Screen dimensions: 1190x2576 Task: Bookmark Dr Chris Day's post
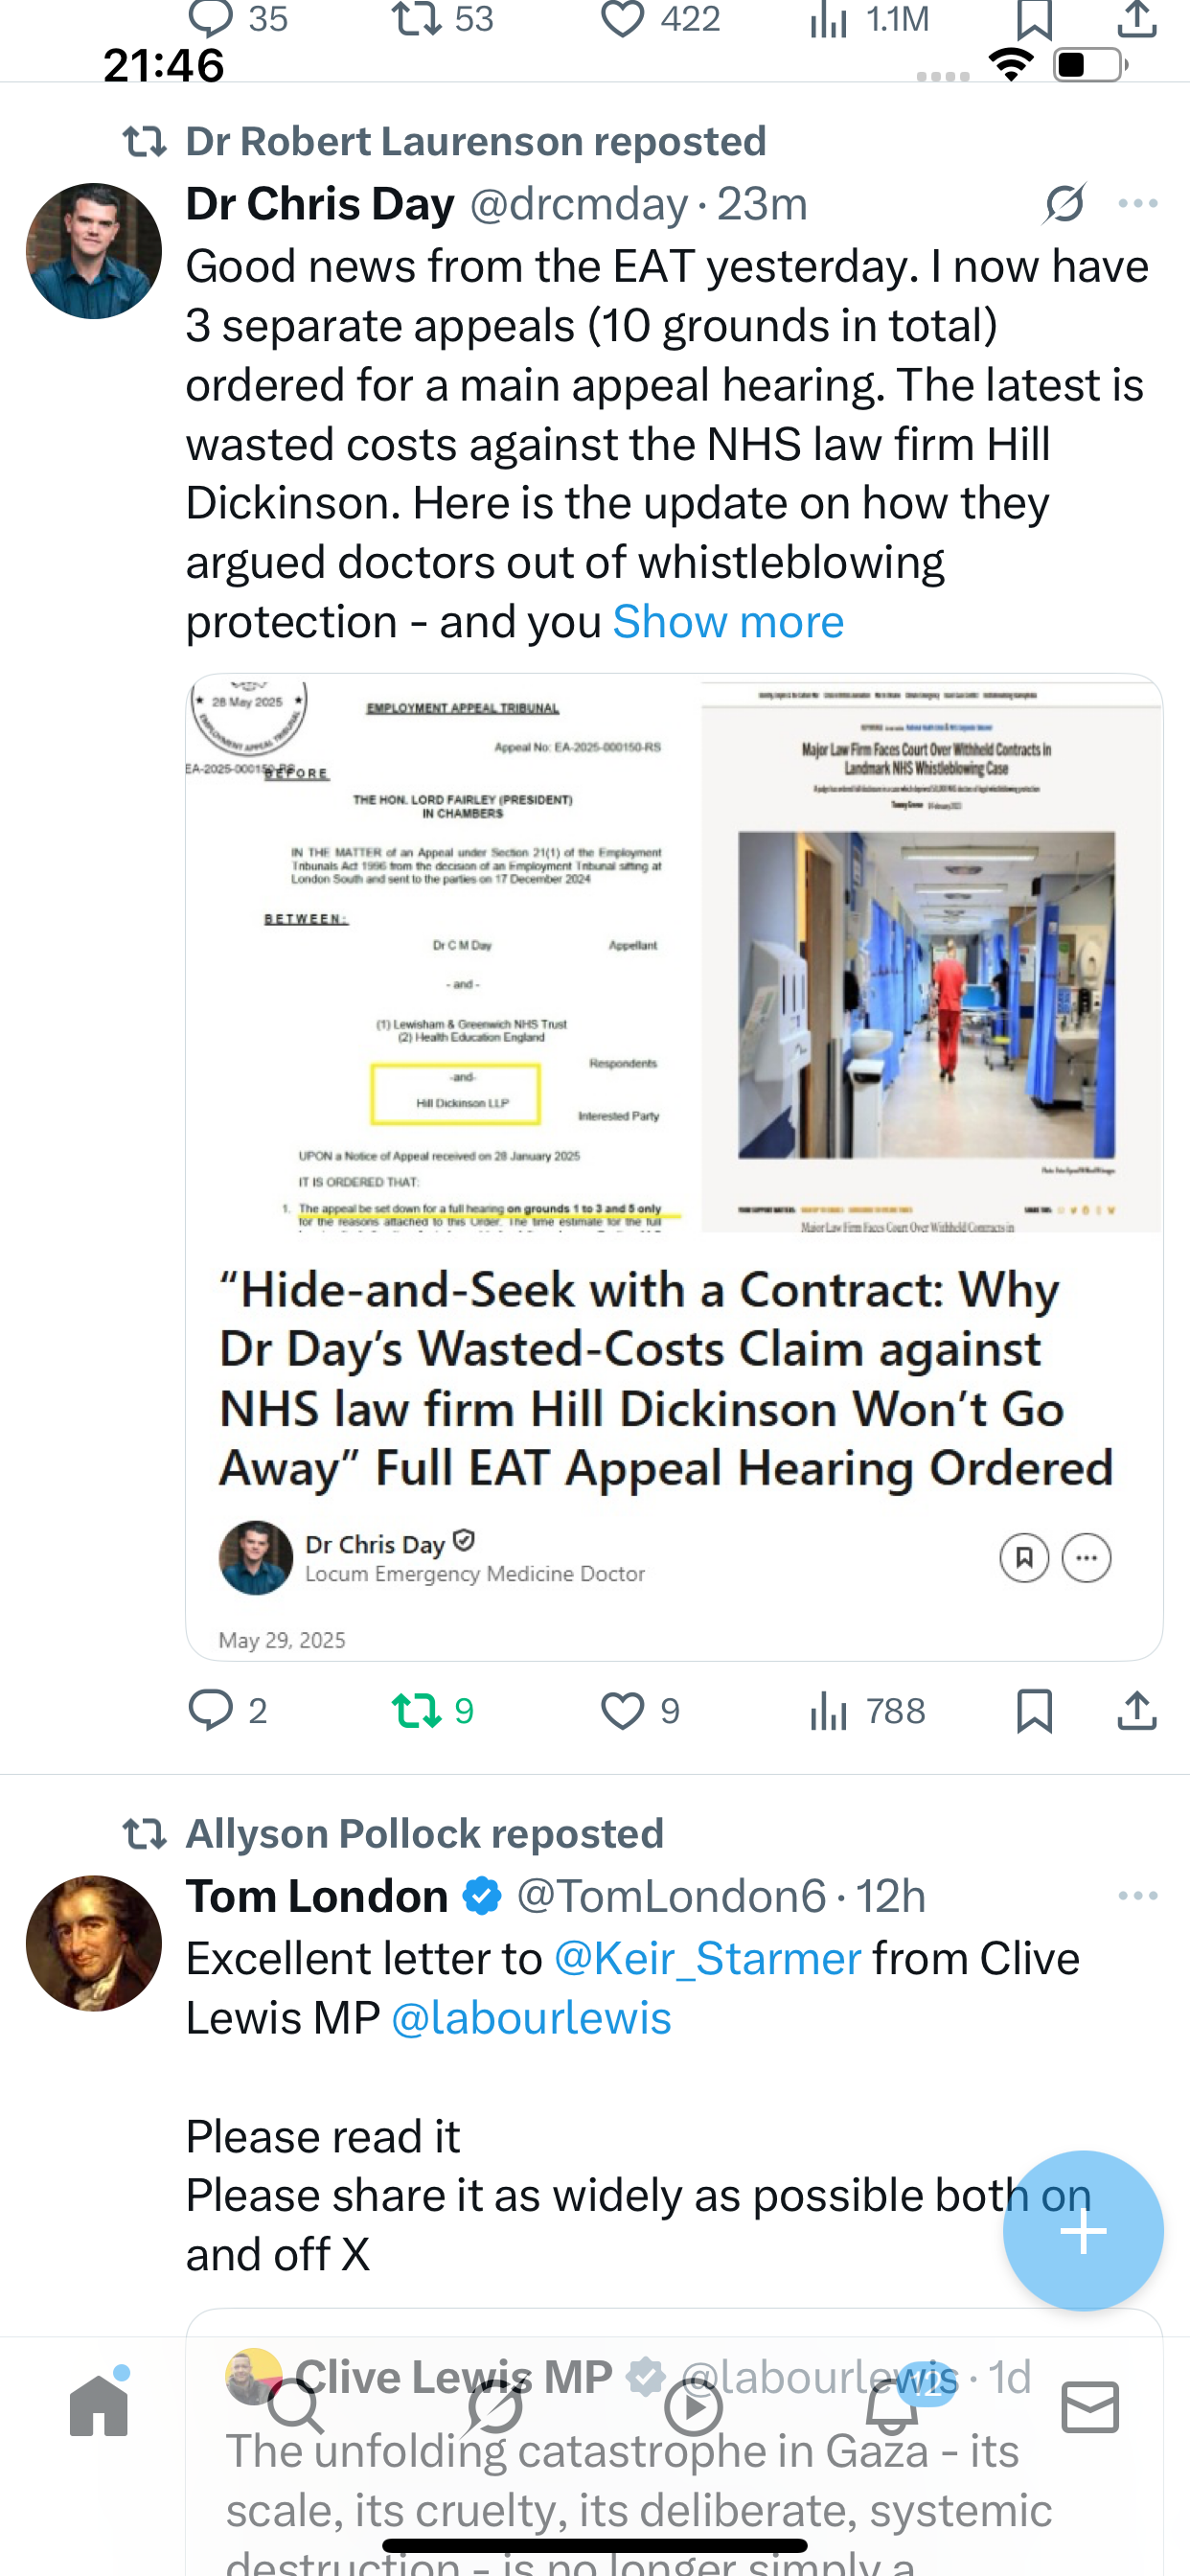pyautogui.click(x=1034, y=1710)
